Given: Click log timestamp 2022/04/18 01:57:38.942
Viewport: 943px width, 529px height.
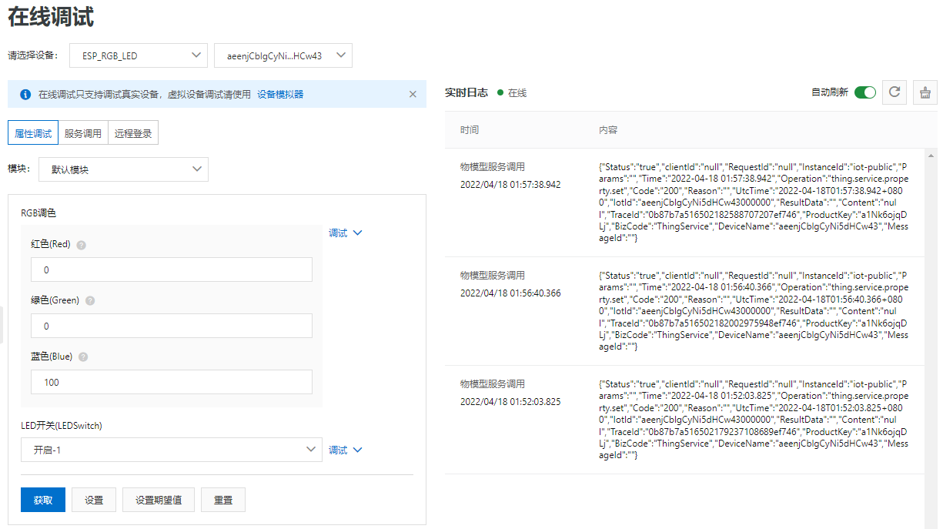Looking at the screenshot, I should point(510,185).
